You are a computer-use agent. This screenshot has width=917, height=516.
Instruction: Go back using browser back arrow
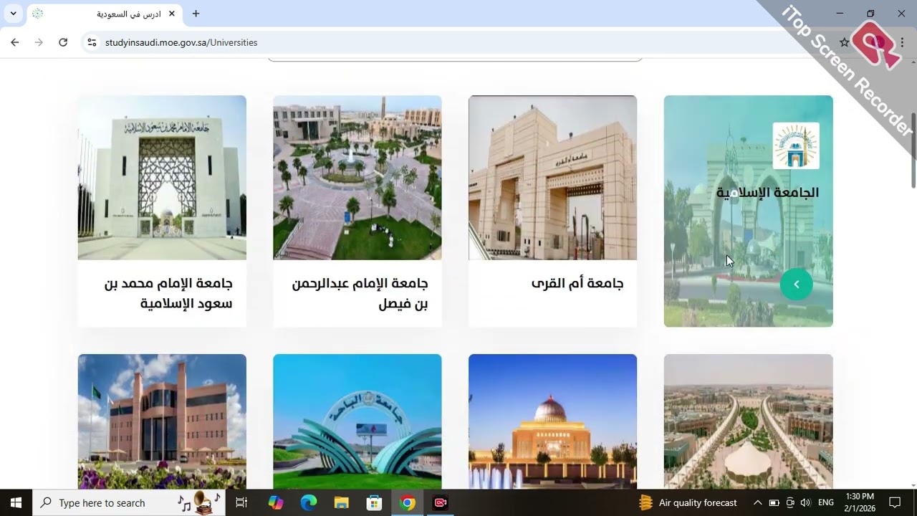coord(14,42)
